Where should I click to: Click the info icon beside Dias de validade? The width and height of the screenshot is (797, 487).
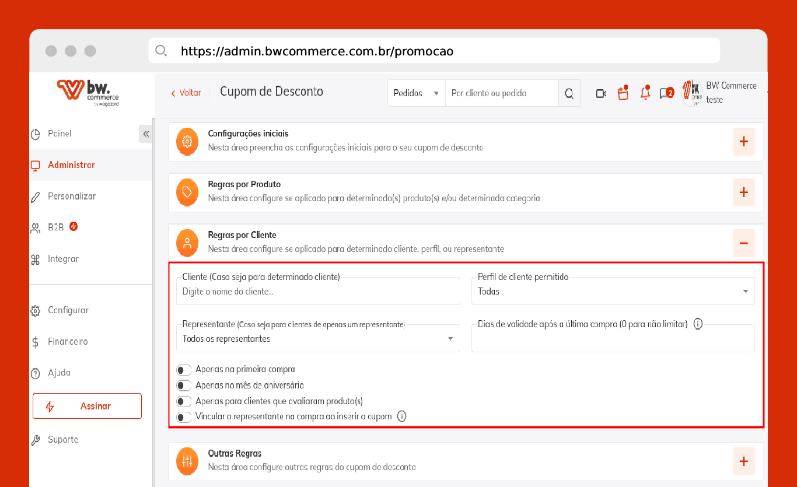pos(698,324)
